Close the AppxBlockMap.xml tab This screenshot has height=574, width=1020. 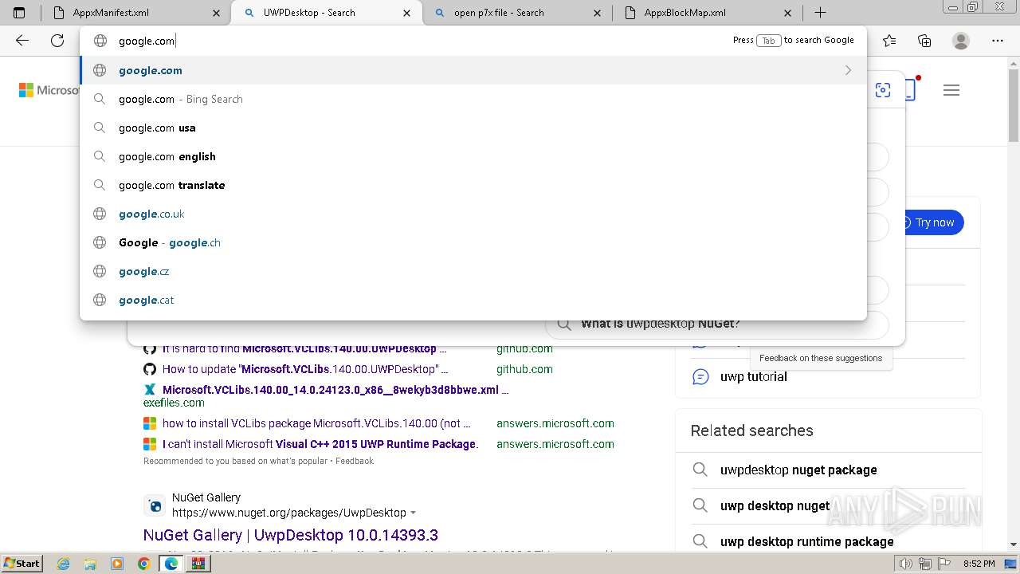[788, 13]
